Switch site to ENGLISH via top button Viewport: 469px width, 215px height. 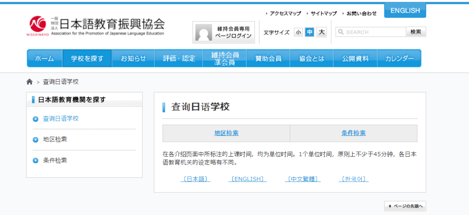[405, 11]
